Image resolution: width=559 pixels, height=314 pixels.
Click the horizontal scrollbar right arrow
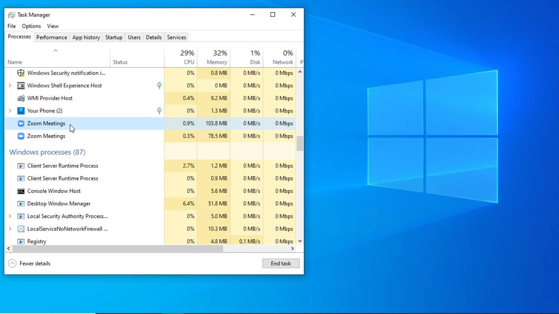point(293,249)
